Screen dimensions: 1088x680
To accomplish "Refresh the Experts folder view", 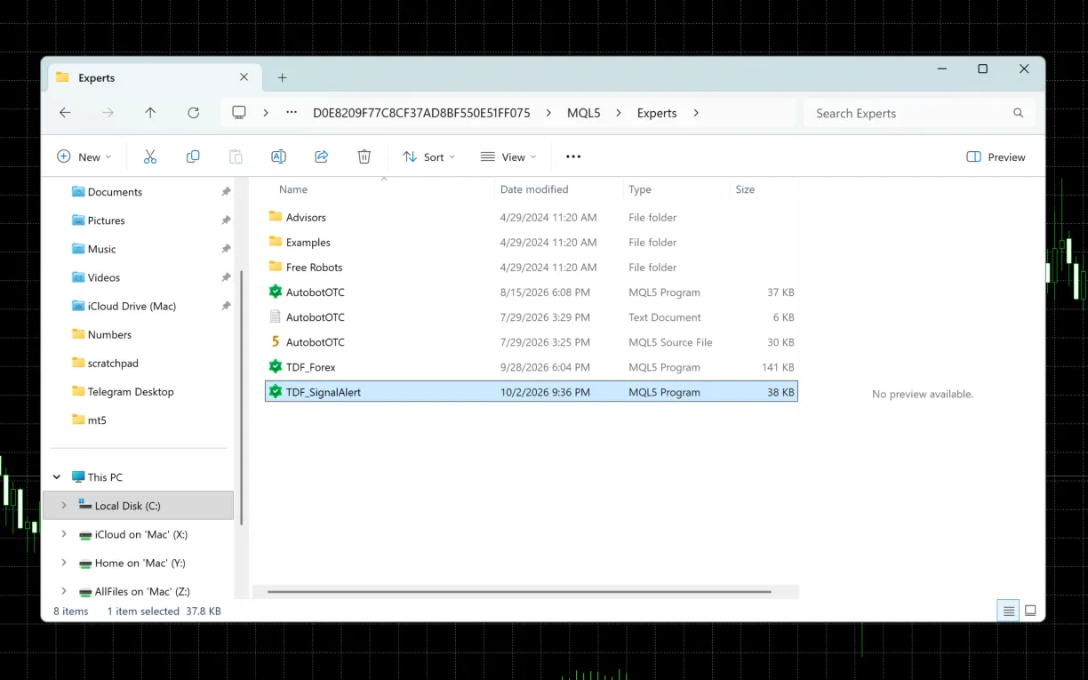I will coord(193,113).
